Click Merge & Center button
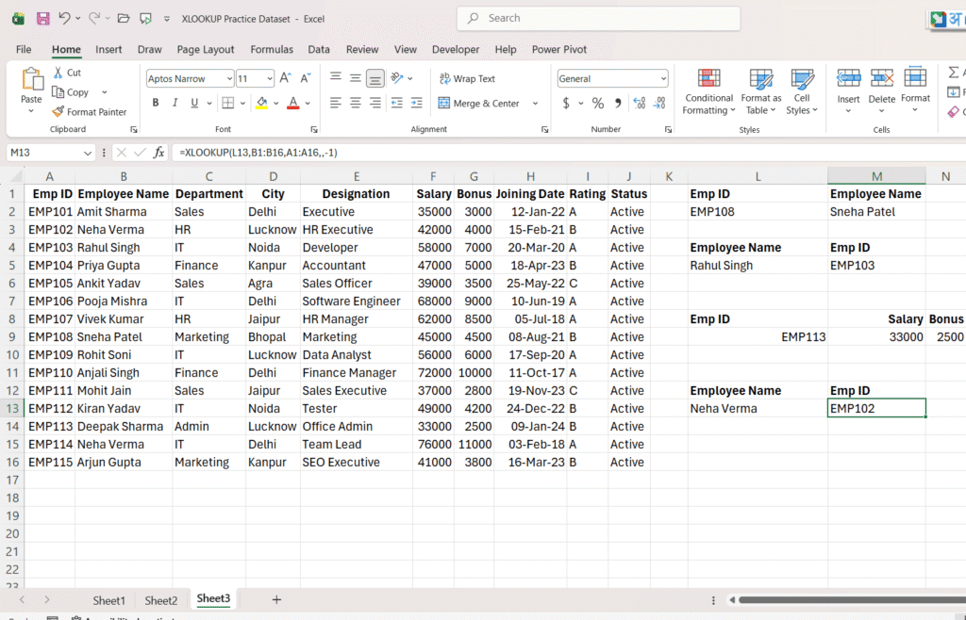Screen dimensions: 966x620 tap(478, 104)
